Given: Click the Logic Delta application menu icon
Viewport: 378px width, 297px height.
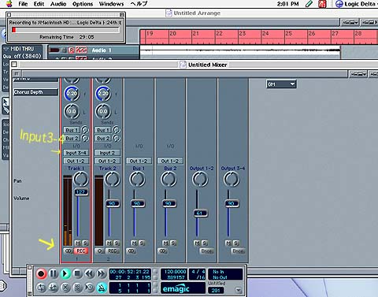Looking at the screenshot, I should point(339,4).
